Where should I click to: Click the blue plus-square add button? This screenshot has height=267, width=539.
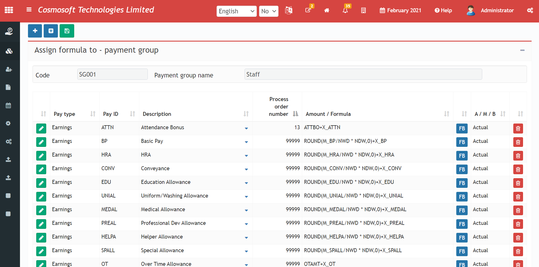[51, 31]
